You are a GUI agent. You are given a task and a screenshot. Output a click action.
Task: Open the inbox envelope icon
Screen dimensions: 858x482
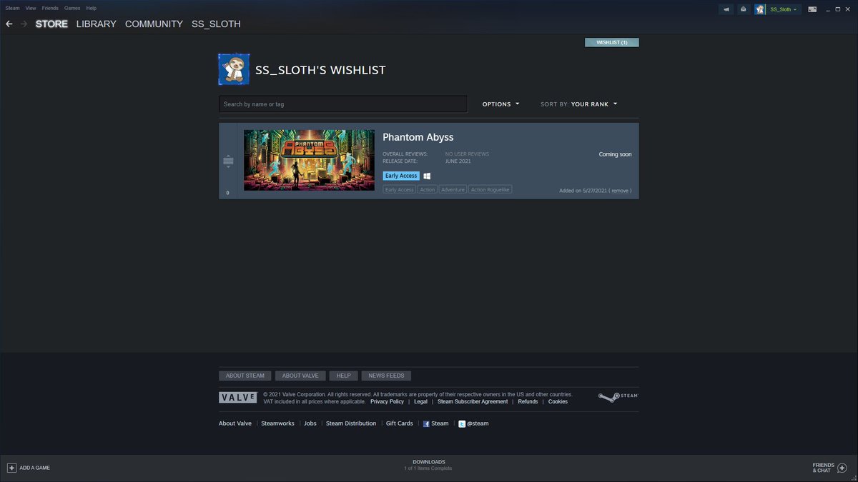[744, 9]
